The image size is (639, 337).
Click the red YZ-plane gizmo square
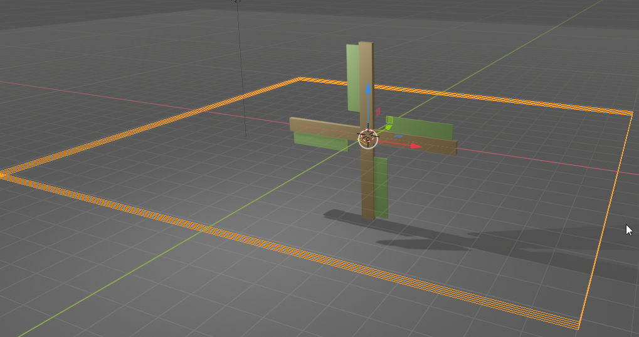tap(378, 111)
